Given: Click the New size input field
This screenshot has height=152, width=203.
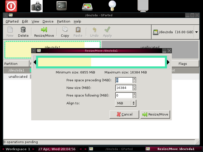Looking at the screenshot, I should click(124, 88).
